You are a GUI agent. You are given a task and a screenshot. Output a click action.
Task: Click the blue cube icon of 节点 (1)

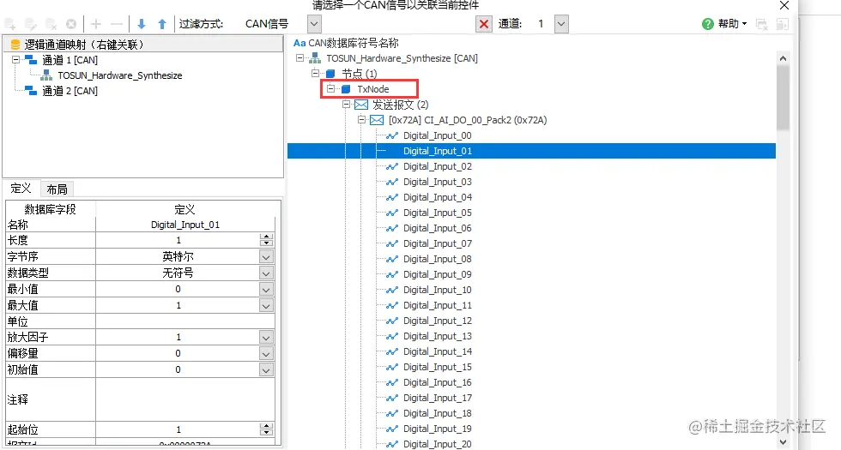(330, 74)
